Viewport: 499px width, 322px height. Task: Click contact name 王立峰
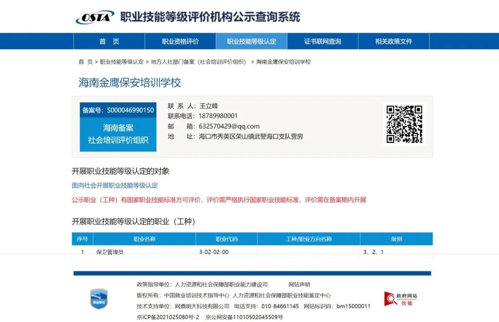point(208,106)
